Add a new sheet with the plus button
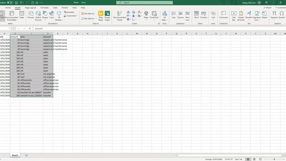 pyautogui.click(x=26, y=155)
